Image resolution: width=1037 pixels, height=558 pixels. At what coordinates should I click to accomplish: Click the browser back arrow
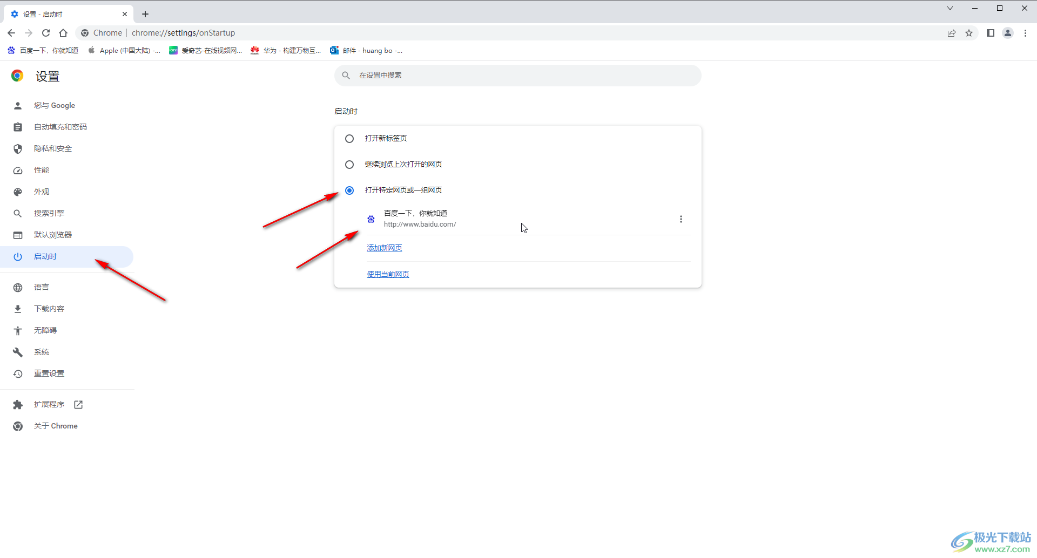(x=11, y=33)
